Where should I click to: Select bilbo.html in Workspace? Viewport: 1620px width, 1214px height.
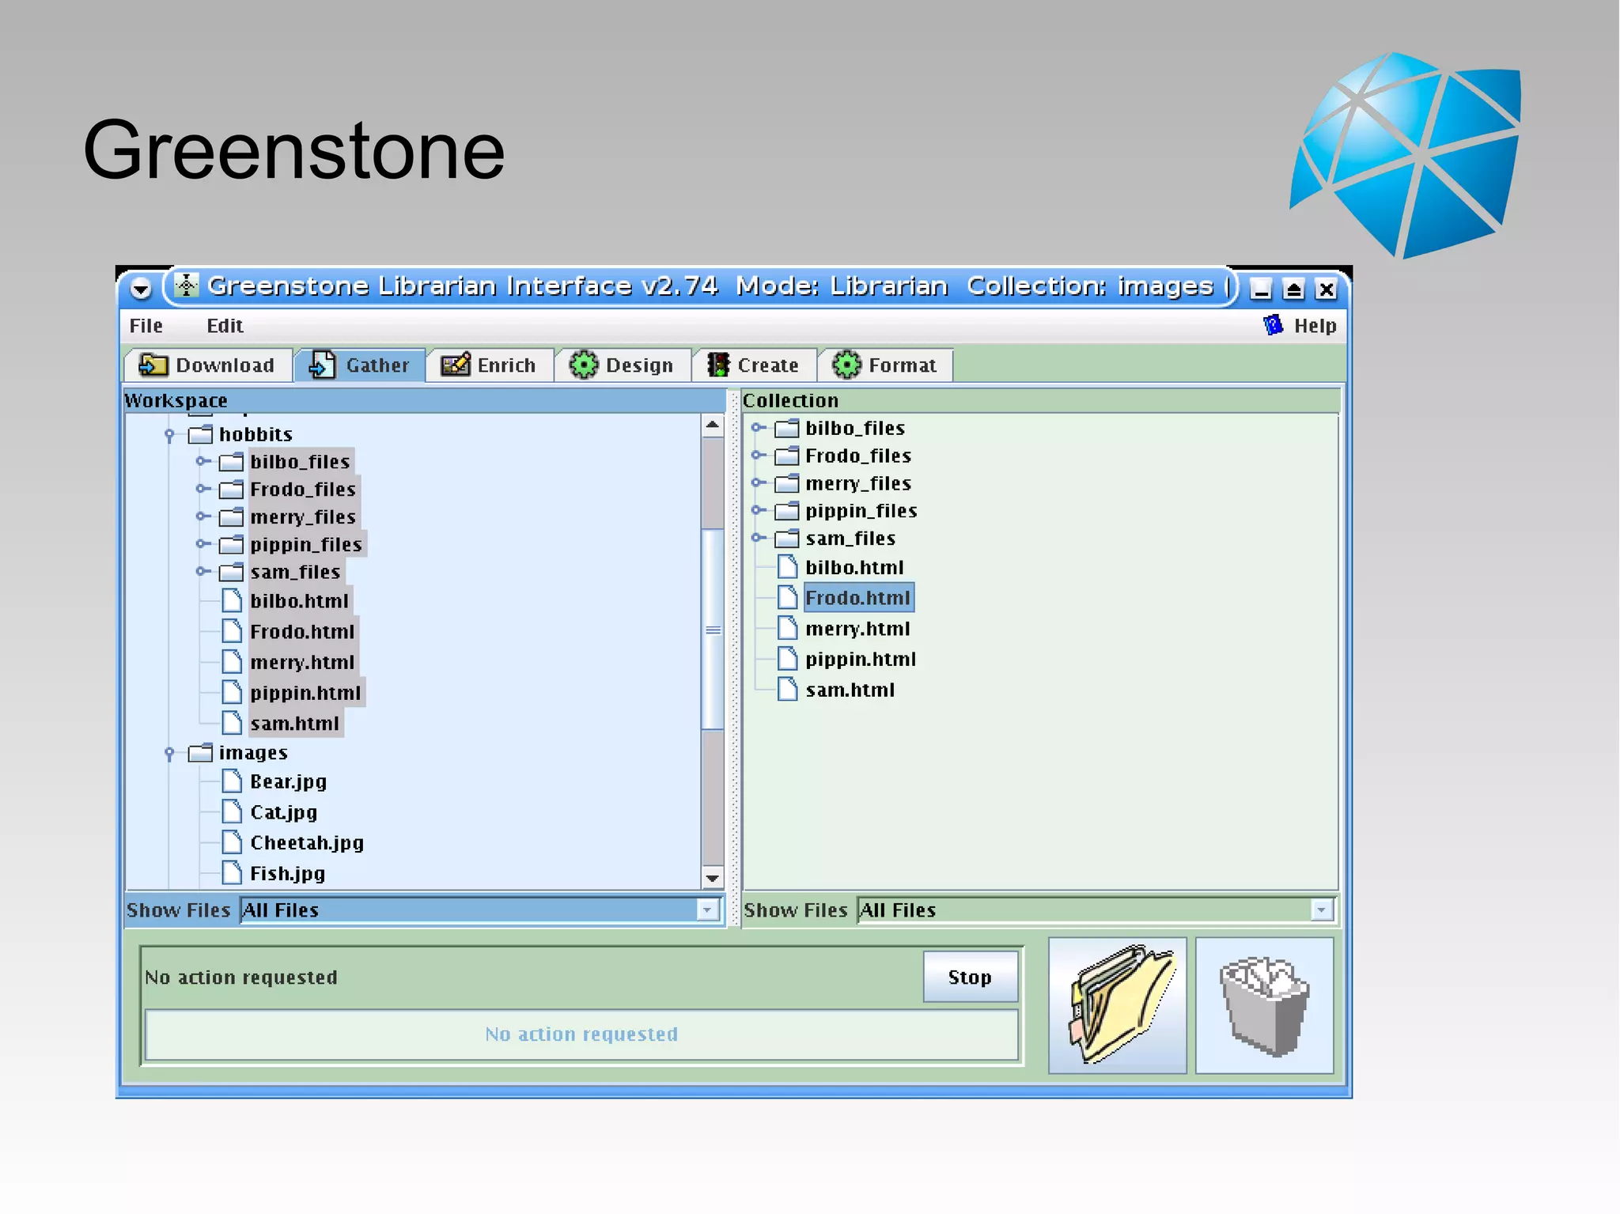pyautogui.click(x=299, y=601)
